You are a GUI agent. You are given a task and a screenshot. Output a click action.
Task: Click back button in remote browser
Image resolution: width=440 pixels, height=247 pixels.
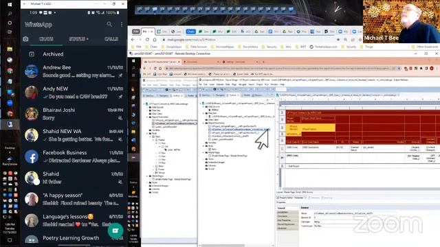(x=145, y=69)
